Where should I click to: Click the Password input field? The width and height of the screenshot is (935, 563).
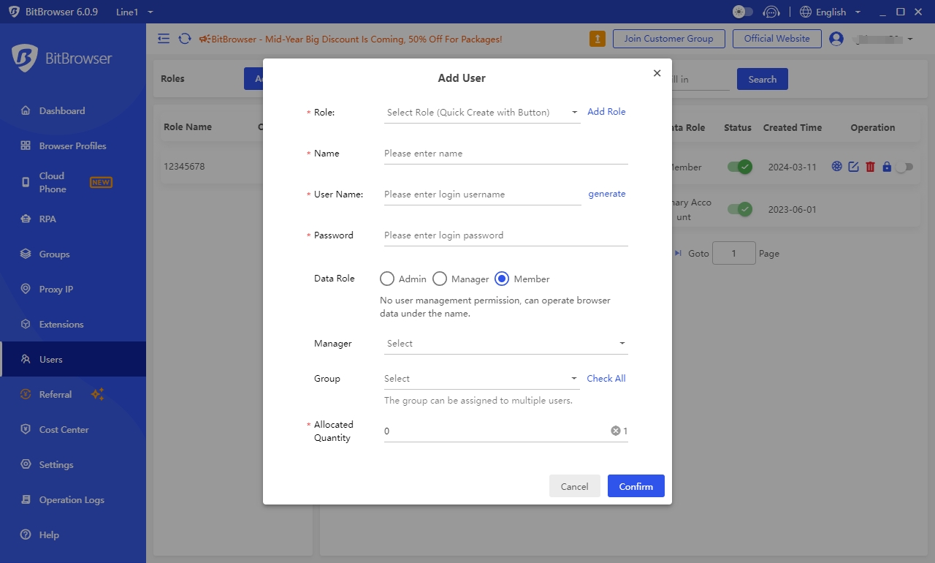tap(505, 235)
